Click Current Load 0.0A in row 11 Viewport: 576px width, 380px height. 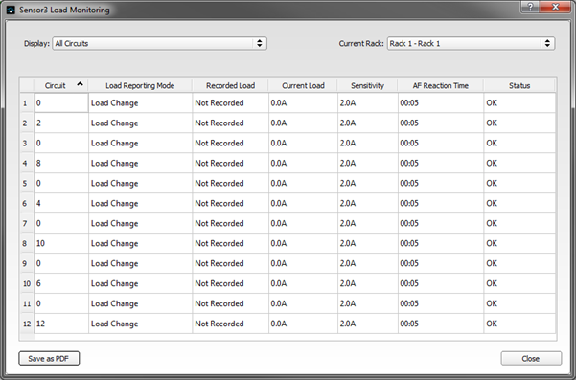[x=303, y=303]
